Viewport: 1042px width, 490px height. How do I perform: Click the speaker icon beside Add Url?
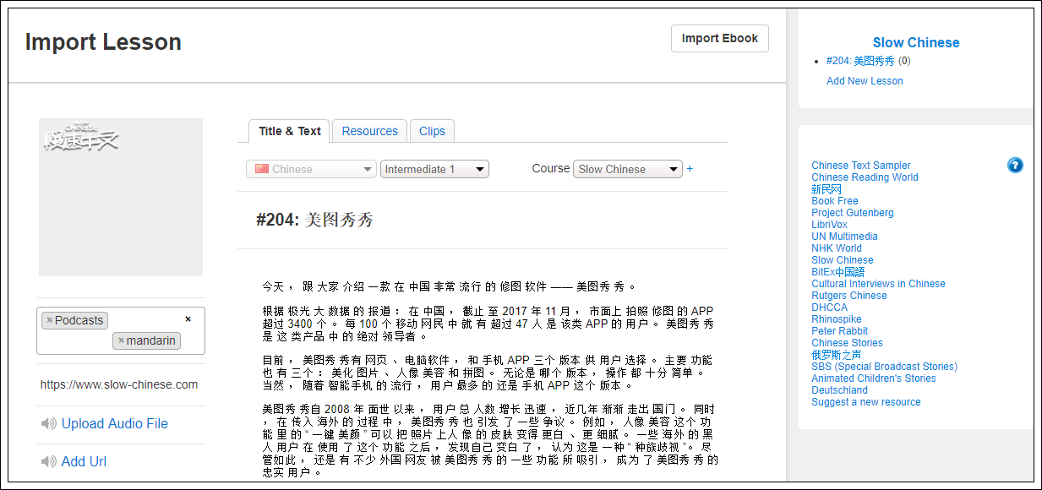tap(48, 462)
